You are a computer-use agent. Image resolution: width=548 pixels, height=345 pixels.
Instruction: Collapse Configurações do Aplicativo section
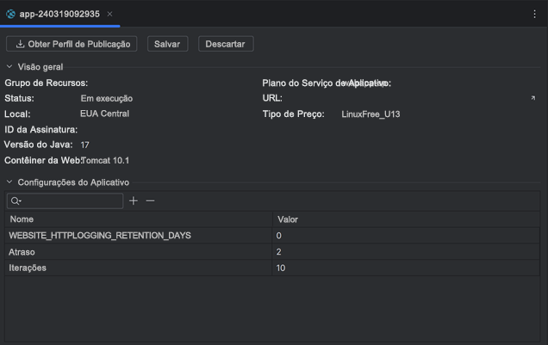click(9, 182)
